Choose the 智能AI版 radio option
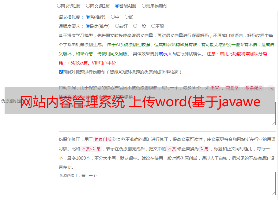Image resolution: width=279 pixels, height=201 pixels. [117, 6]
